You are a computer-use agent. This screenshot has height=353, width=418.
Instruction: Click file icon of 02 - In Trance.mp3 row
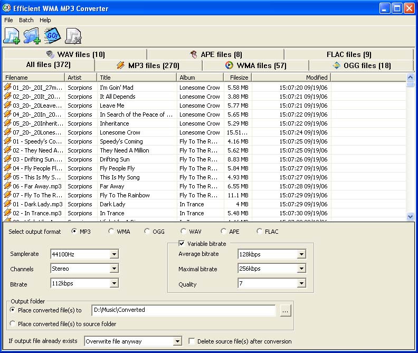[7, 213]
